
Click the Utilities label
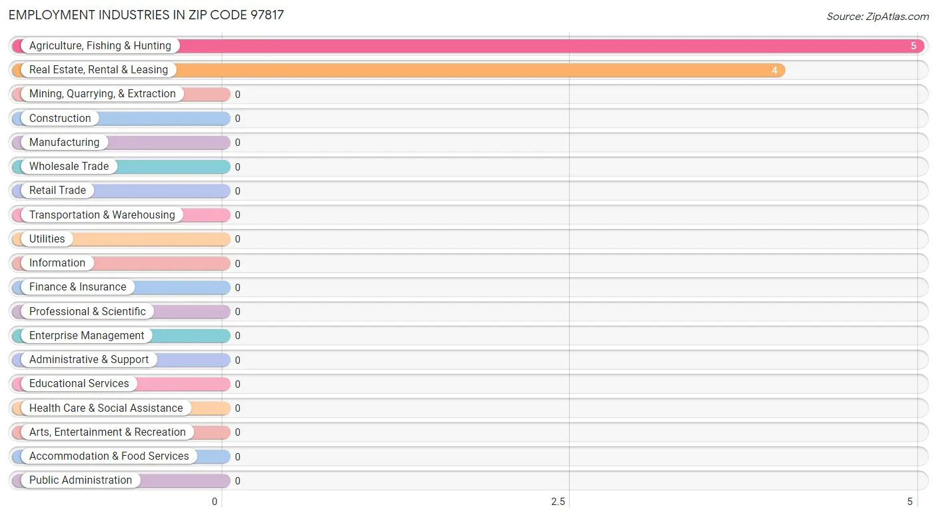pyautogui.click(x=47, y=239)
